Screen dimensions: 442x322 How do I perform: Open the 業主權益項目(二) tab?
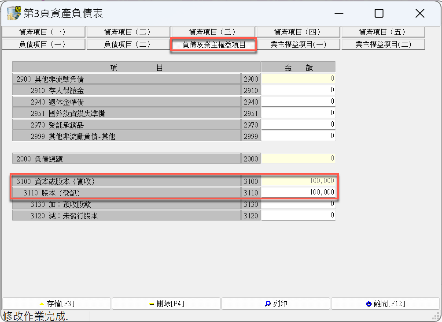click(383, 45)
